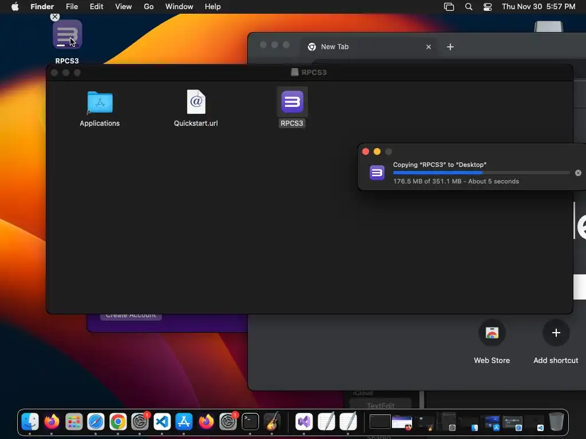Select the RPCS3 icon on the desktop
The height and width of the screenshot is (439, 586).
[68, 34]
